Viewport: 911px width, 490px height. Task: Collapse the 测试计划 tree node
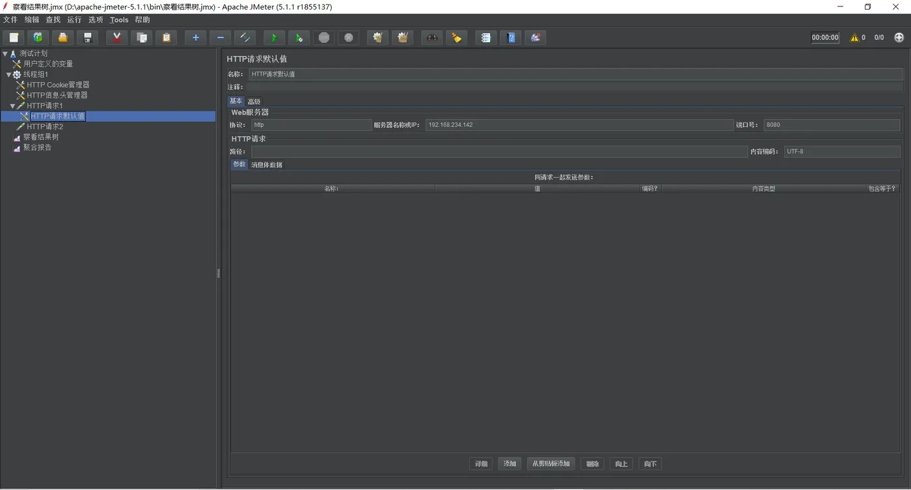[x=5, y=53]
